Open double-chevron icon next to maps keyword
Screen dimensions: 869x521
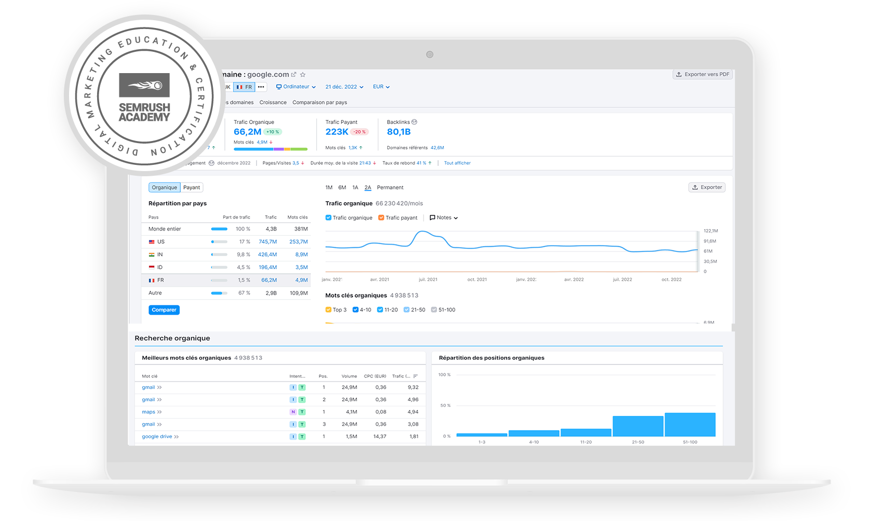tap(159, 412)
